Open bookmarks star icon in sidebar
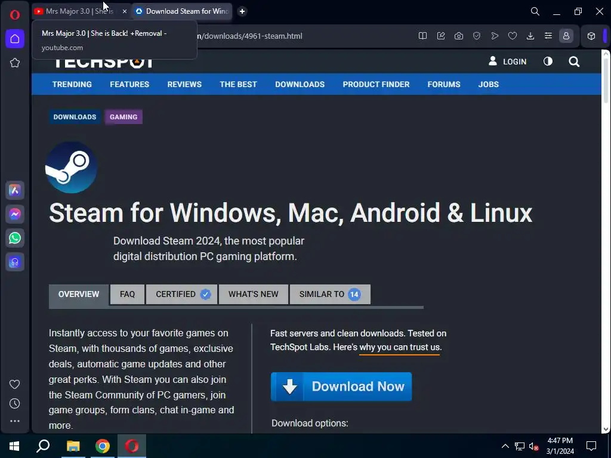Screen dimensions: 611x458 [x=15, y=63]
